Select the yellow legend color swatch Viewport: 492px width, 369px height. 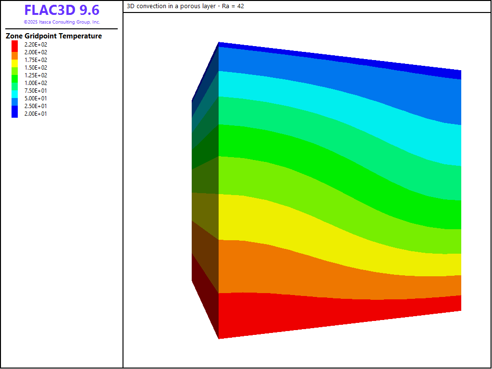point(14,63)
